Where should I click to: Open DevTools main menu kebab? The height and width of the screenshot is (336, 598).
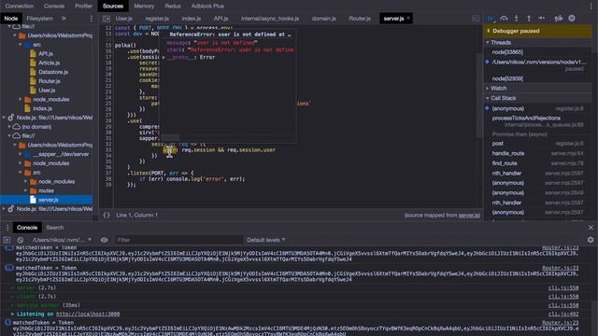click(x=591, y=7)
